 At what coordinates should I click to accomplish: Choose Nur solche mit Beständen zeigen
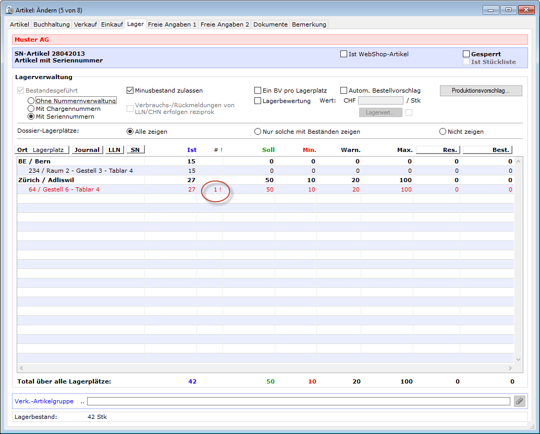pos(258,132)
